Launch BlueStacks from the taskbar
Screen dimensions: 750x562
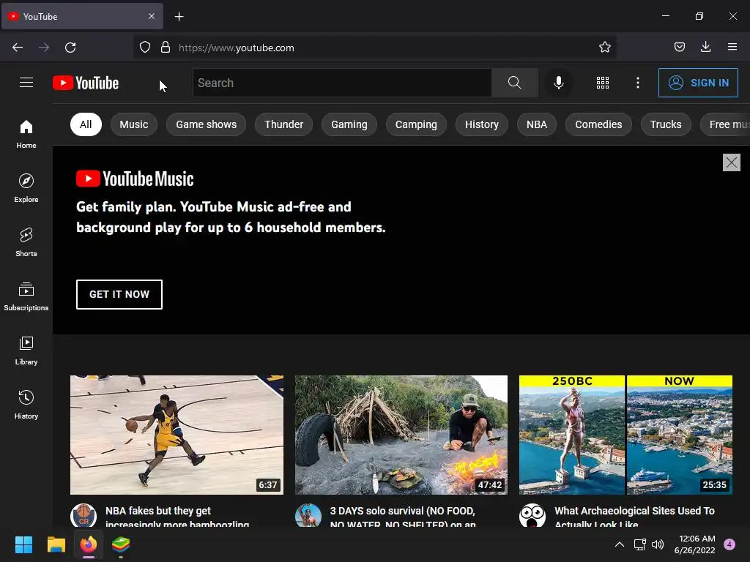pos(121,544)
